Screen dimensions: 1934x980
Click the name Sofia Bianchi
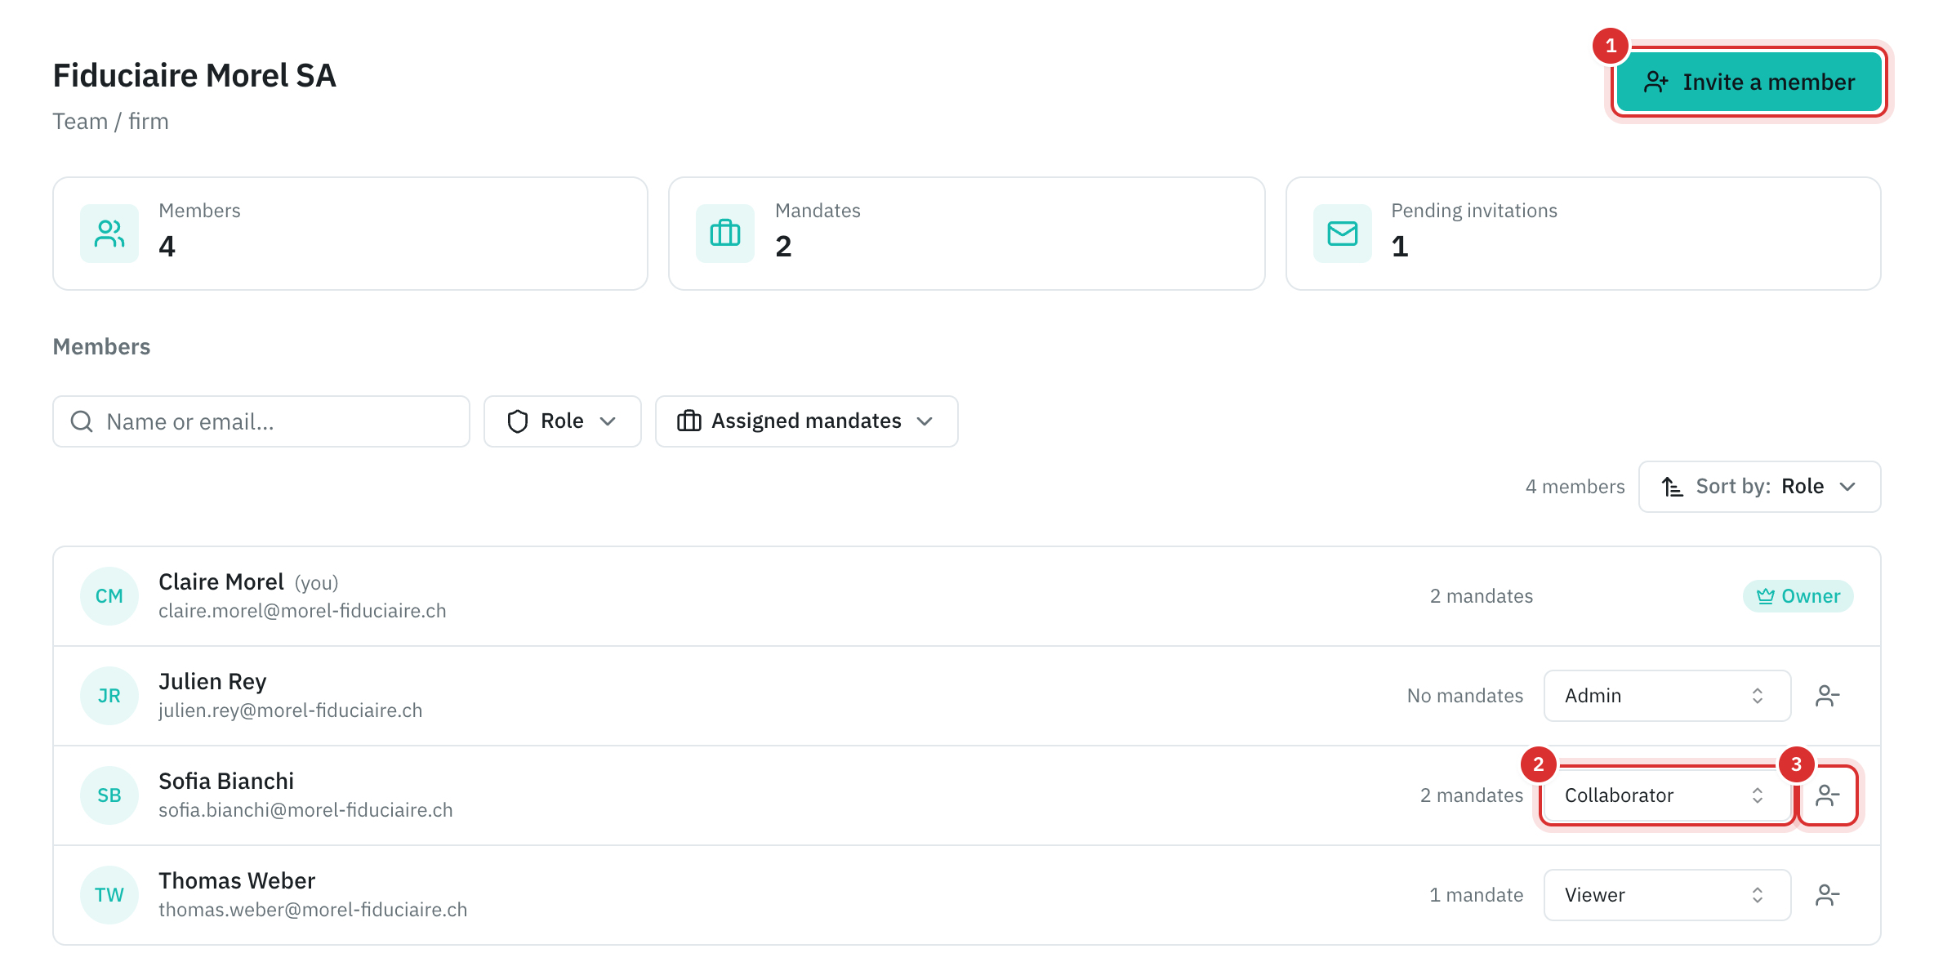[226, 782]
